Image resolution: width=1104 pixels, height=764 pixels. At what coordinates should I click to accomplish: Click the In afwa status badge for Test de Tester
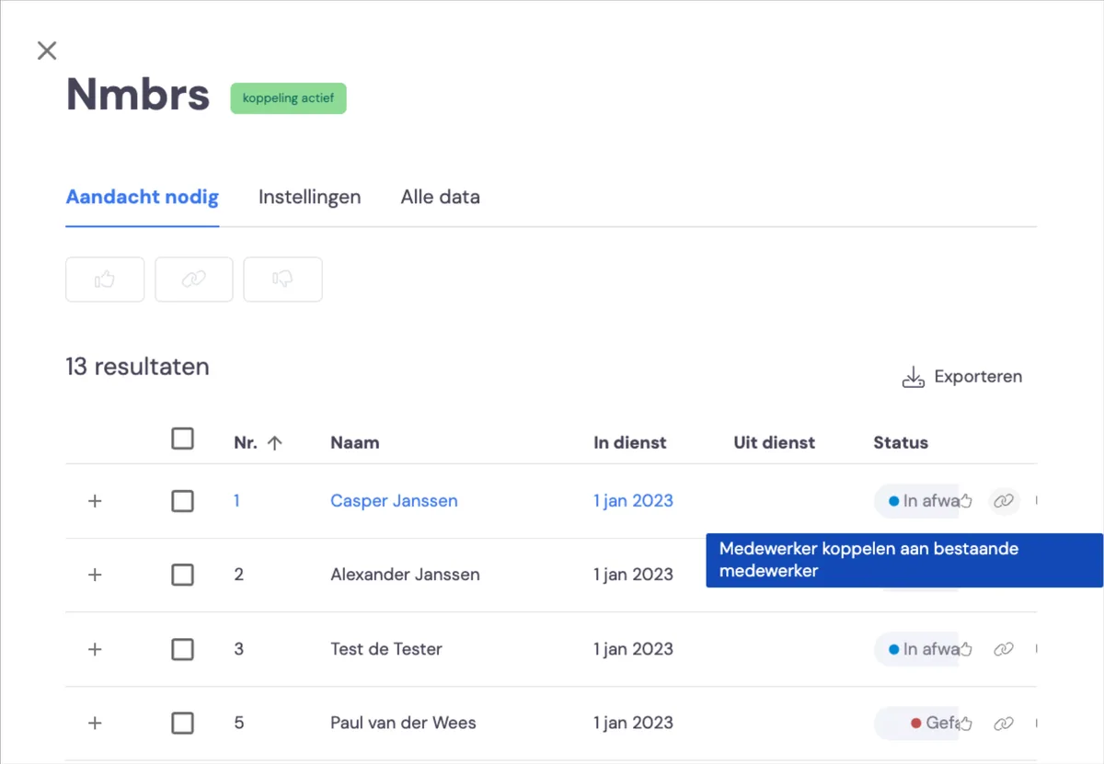coord(917,649)
